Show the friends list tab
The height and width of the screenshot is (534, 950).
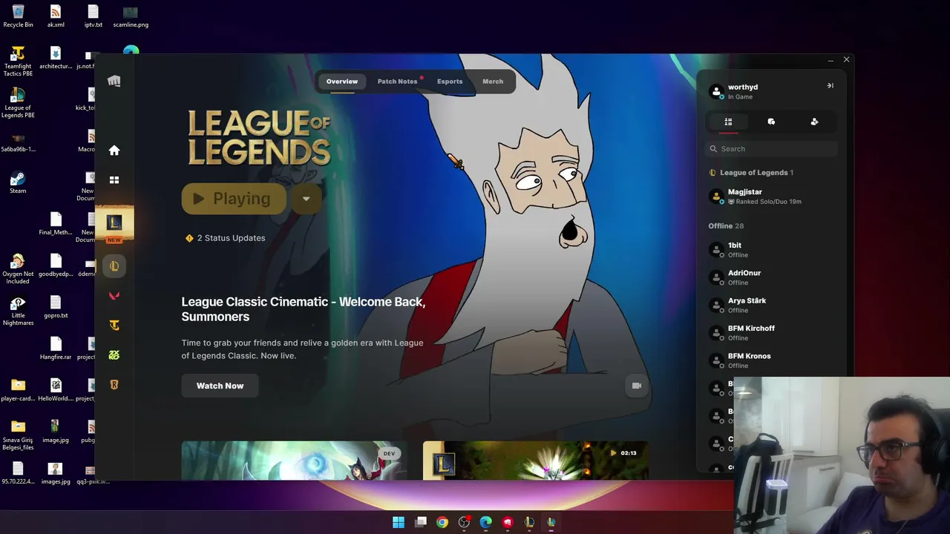pos(728,122)
